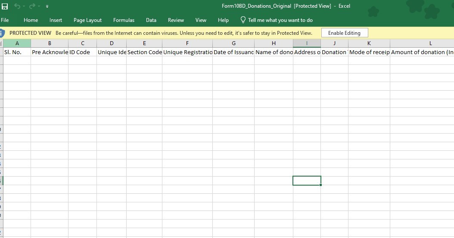Viewport: 454px width, 238px height.
Task: Click the Undo arrow icon
Action: (x=17, y=6)
